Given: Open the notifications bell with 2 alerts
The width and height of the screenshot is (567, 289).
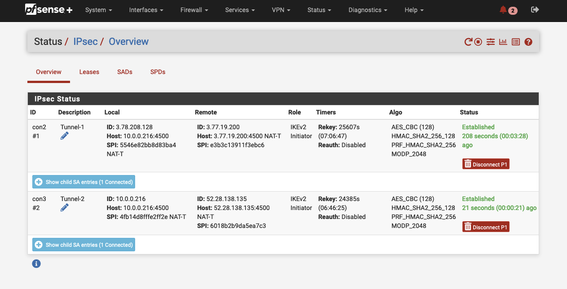Looking at the screenshot, I should [508, 10].
